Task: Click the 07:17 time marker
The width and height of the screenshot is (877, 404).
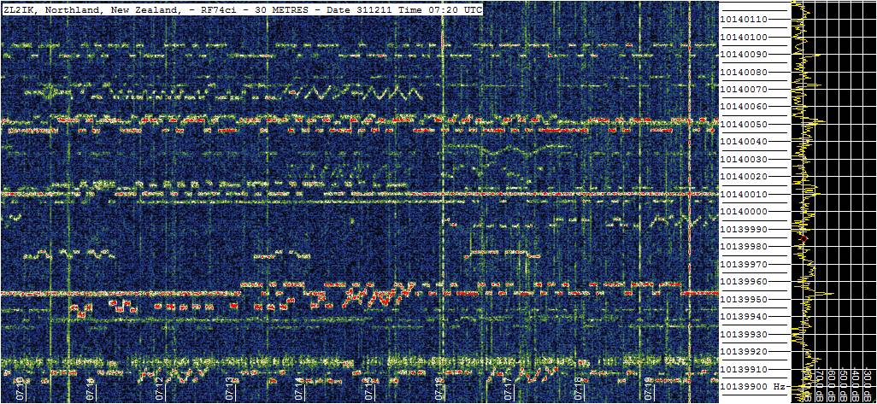Action: [x=509, y=389]
